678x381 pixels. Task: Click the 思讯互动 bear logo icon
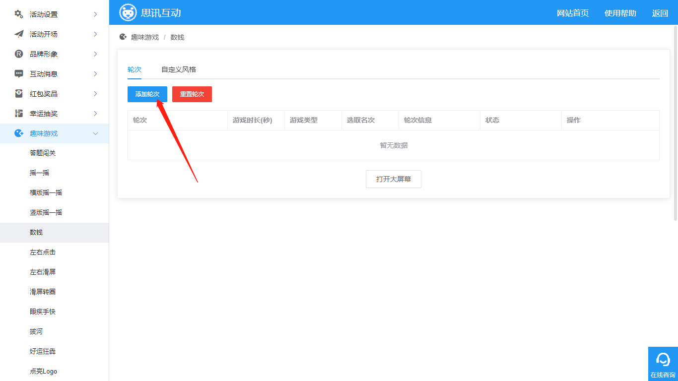128,12
